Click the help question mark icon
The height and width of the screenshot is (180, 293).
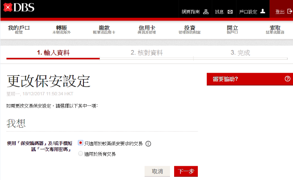287,79
